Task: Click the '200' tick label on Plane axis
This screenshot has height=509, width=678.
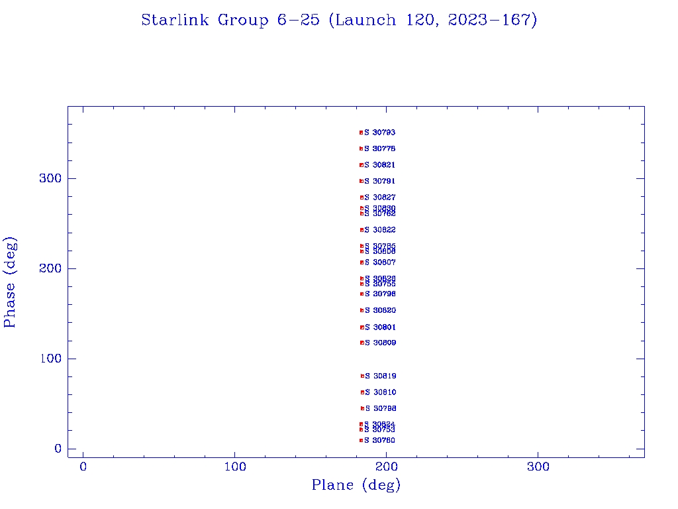Action: 386,467
